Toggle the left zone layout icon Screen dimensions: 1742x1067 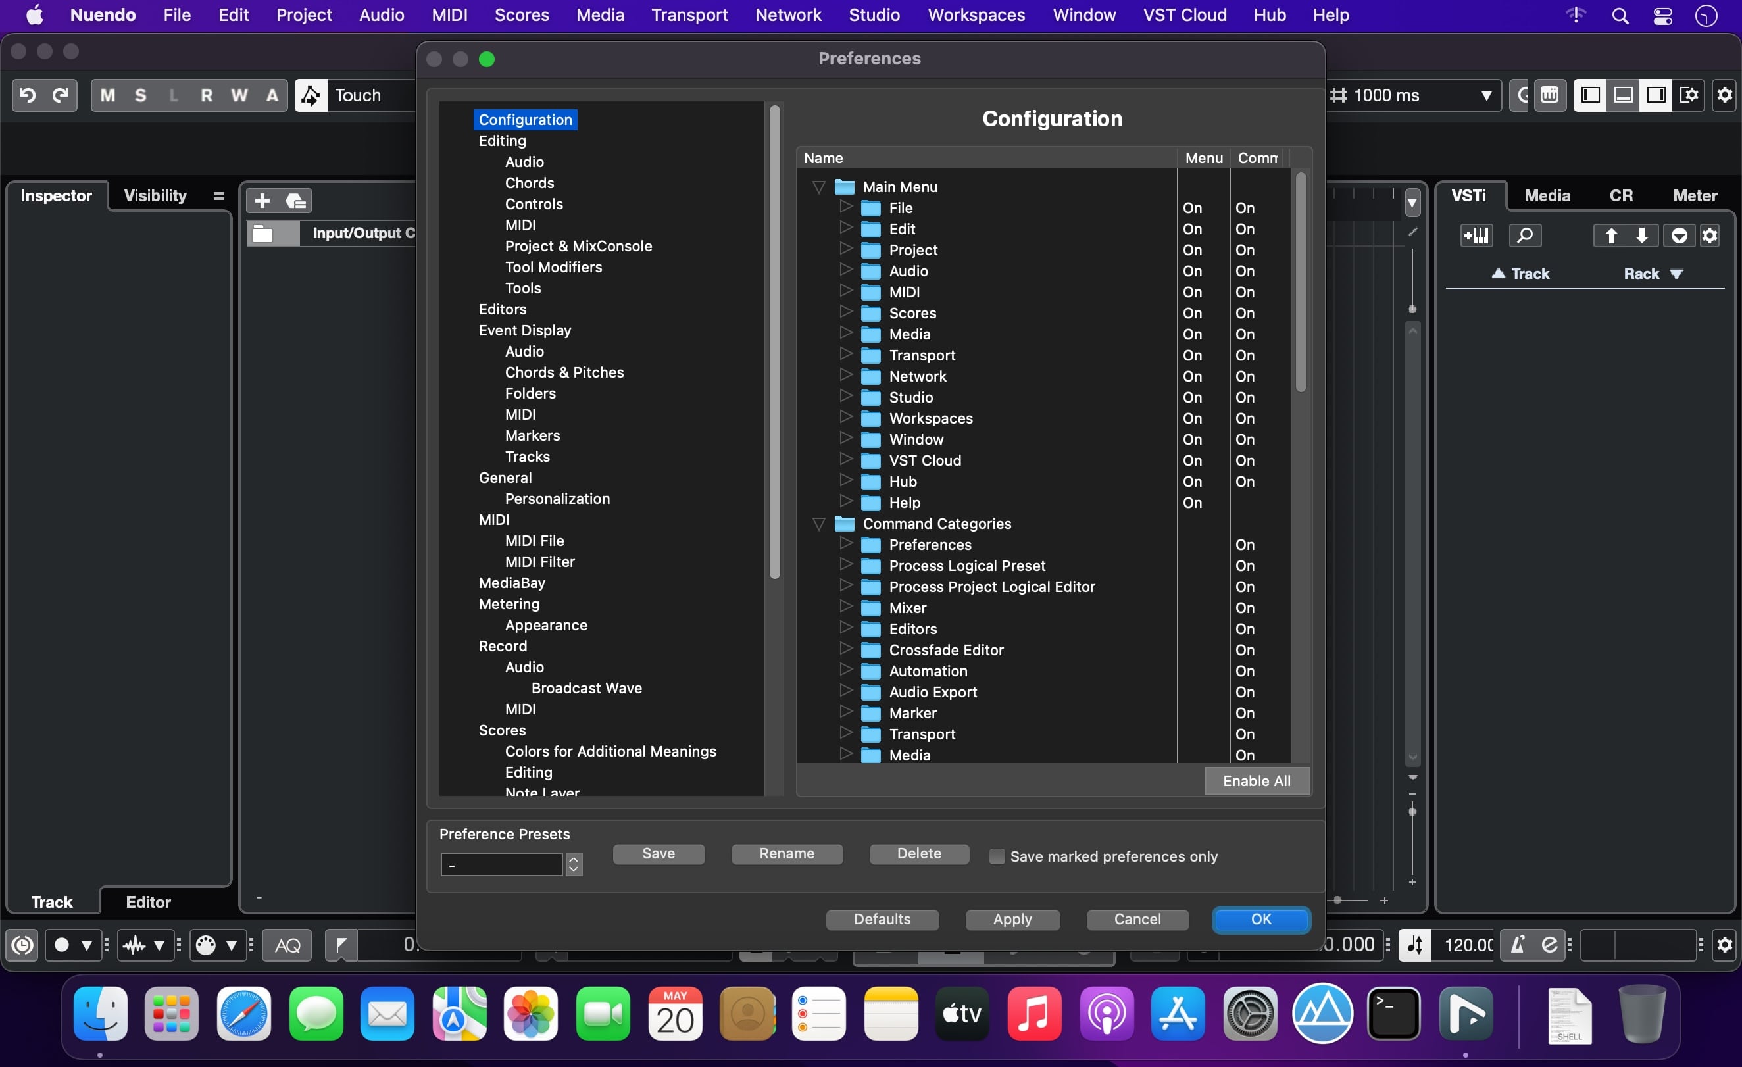(x=1591, y=95)
